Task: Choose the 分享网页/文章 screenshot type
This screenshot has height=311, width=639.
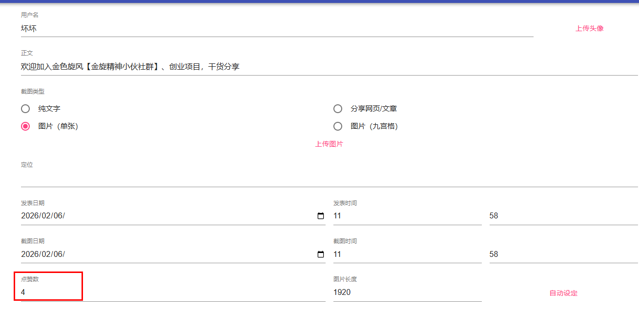Action: pyautogui.click(x=338, y=109)
